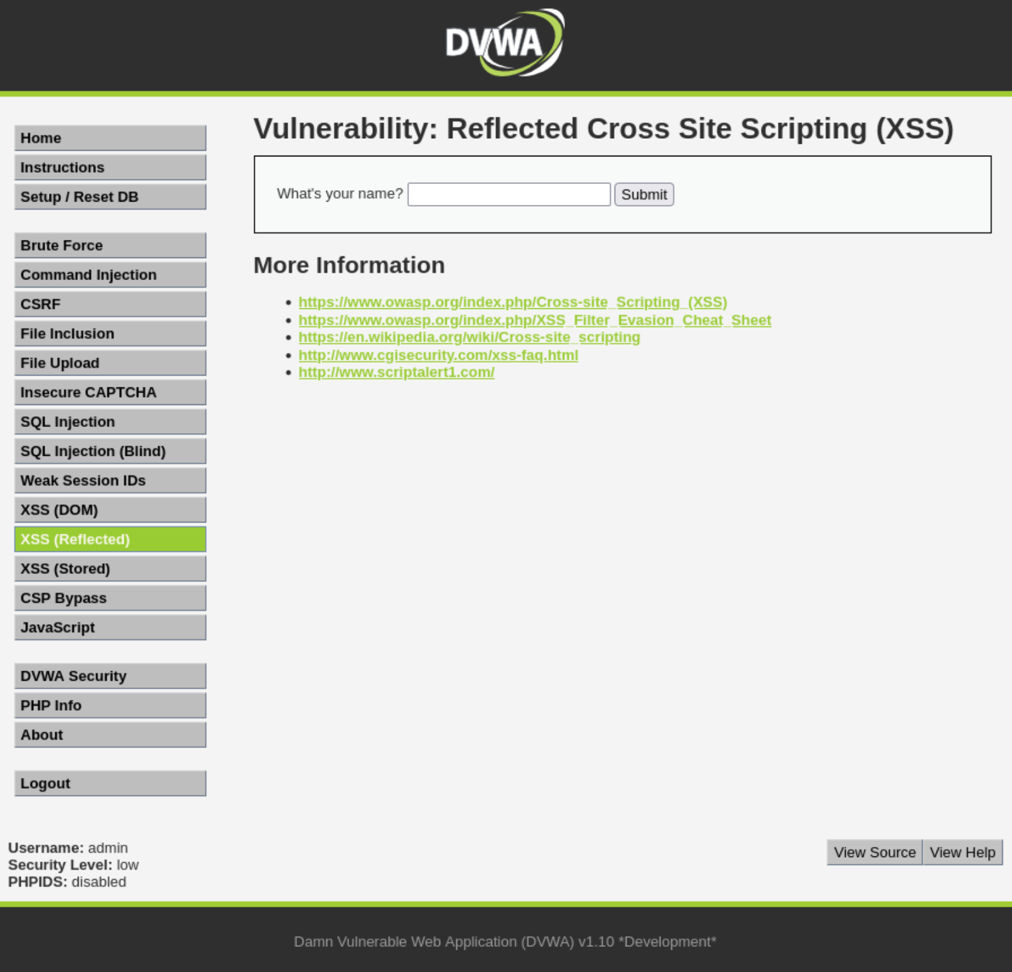Open the XSS (DOM) page
The width and height of the screenshot is (1012, 972).
(110, 510)
